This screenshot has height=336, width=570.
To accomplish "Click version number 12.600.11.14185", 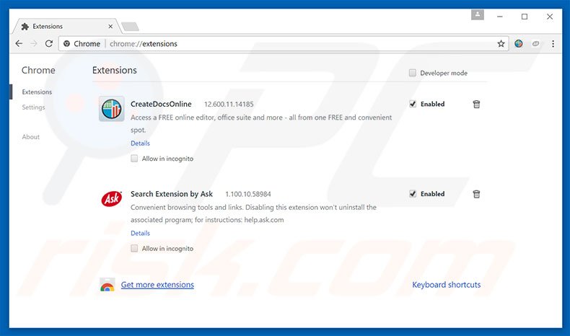I will point(229,105).
